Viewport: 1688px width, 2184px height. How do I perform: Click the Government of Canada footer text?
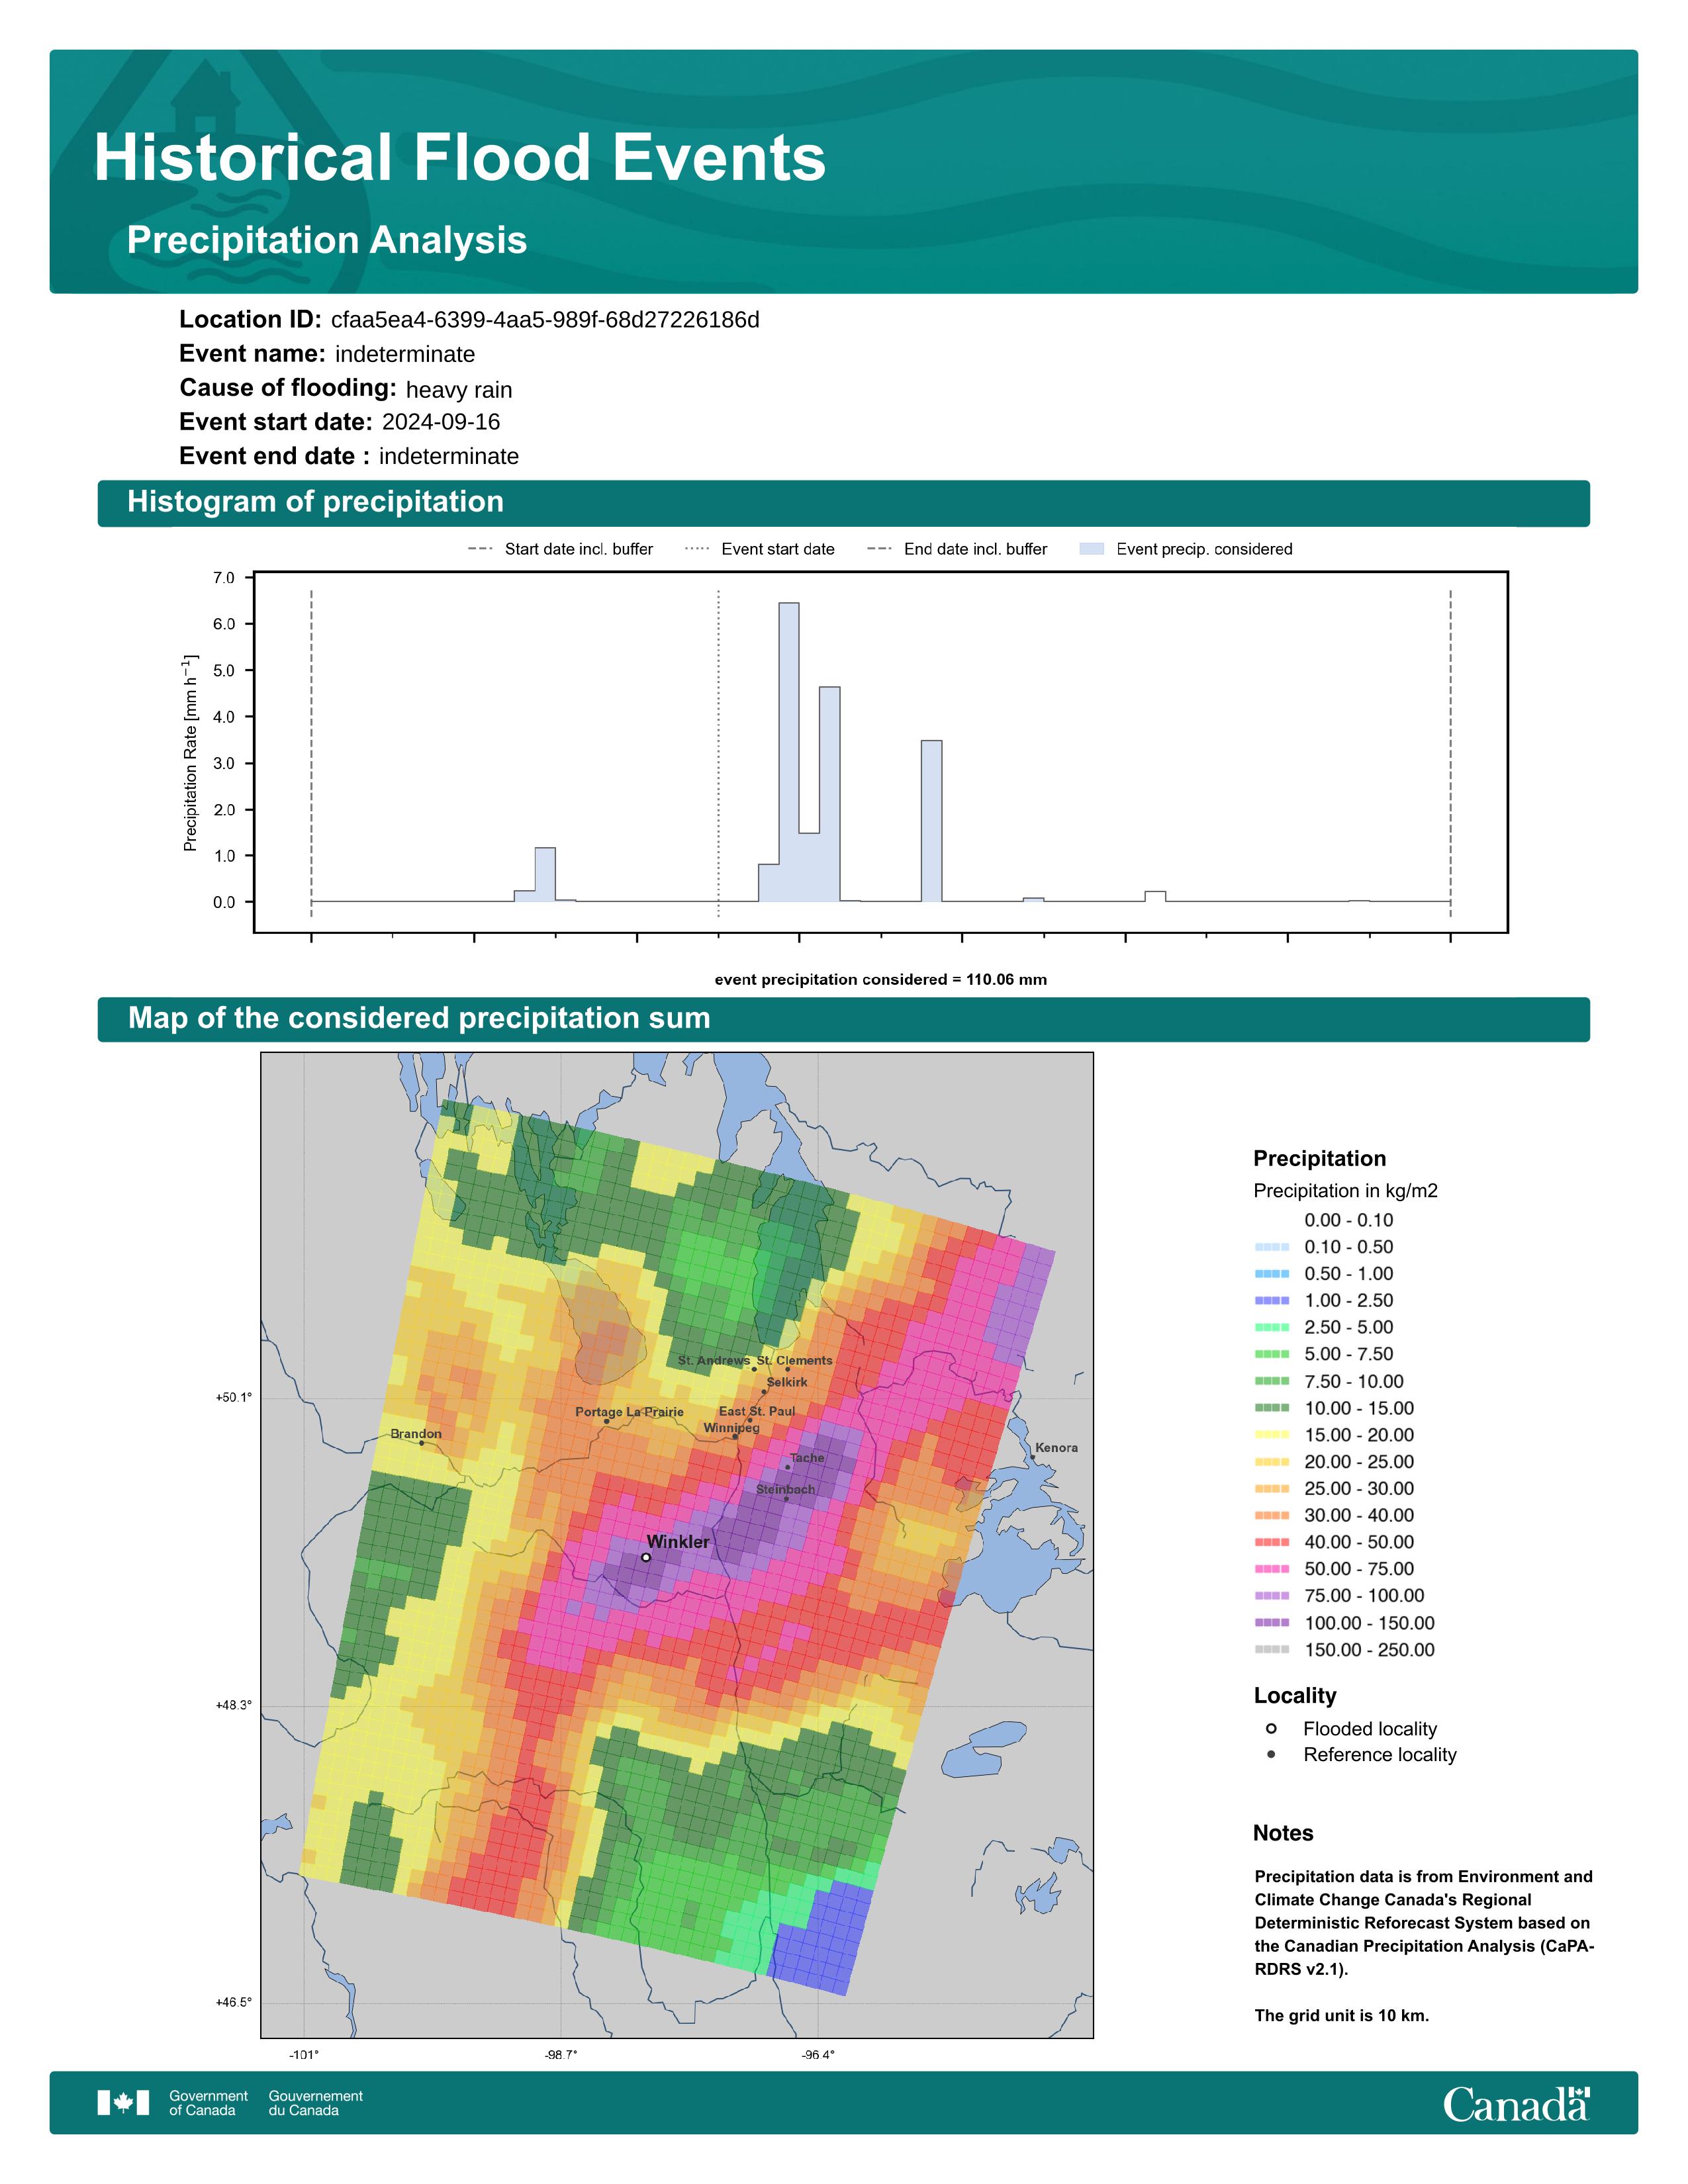(208, 2103)
